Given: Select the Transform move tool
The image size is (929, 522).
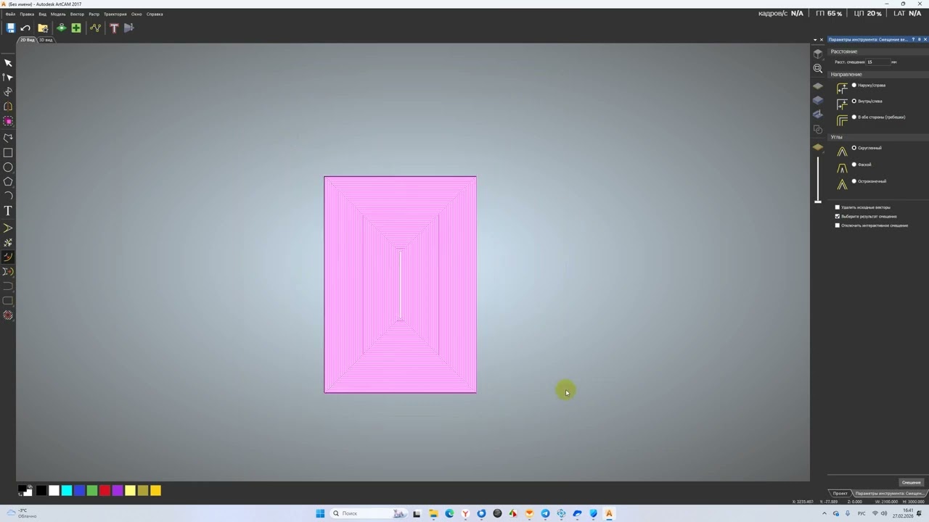Looking at the screenshot, I should (x=8, y=91).
